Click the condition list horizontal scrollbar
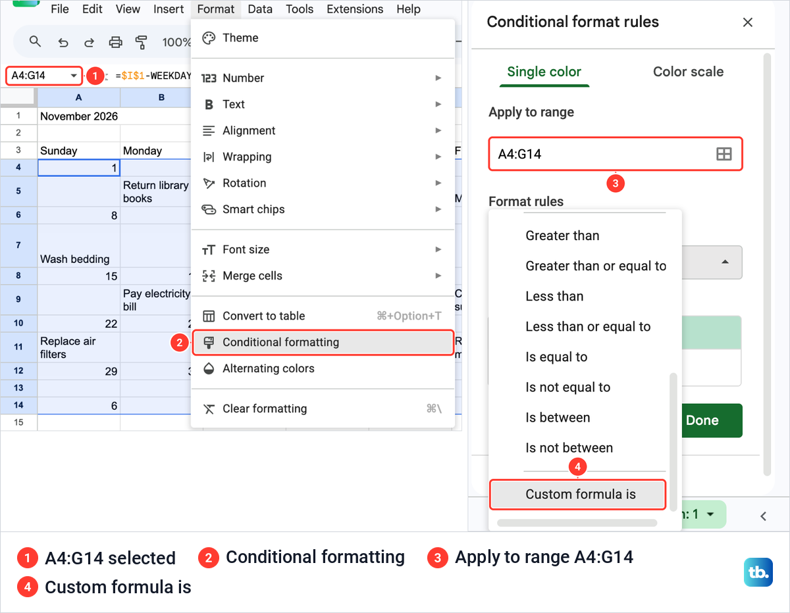 [577, 523]
